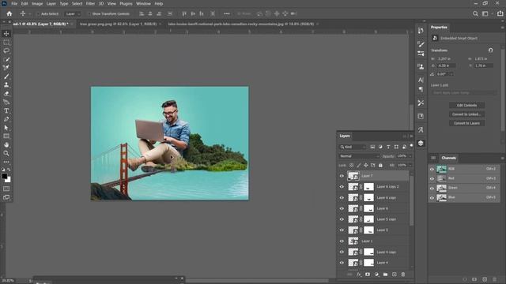Image resolution: width=506 pixels, height=284 pixels.
Task: Enable the Auto-Select checkbox
Action: [x=38, y=14]
